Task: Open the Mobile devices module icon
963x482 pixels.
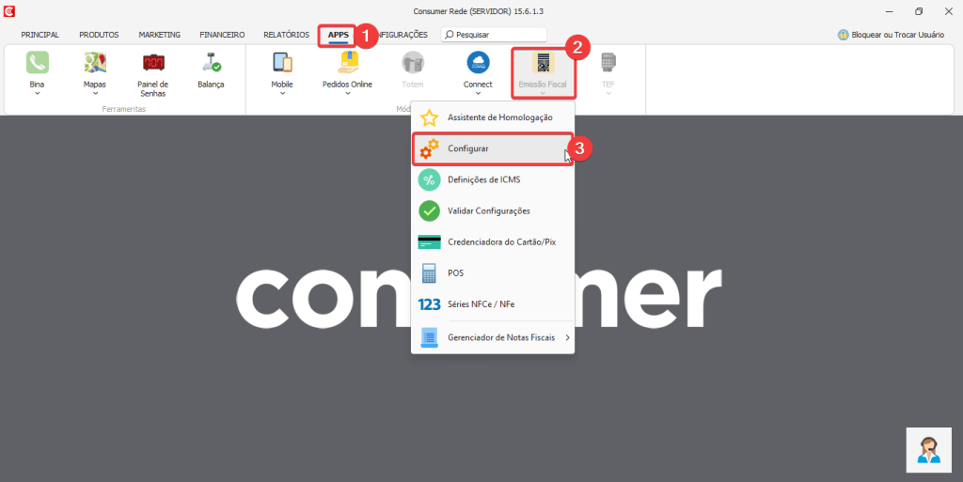Action: coord(282,63)
